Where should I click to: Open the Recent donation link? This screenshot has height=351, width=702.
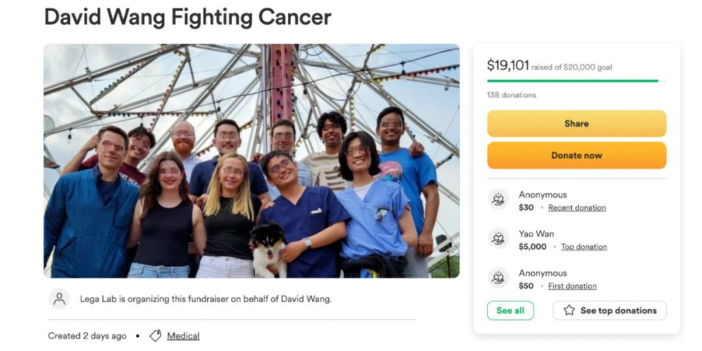coord(577,208)
